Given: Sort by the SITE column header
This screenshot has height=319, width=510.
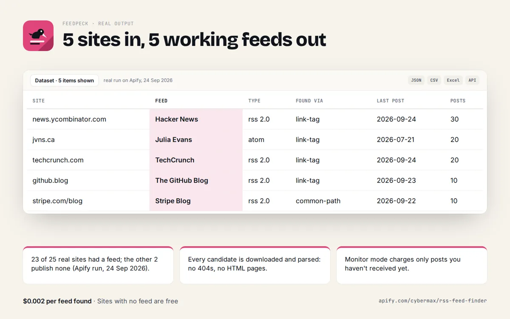Looking at the screenshot, I should click(39, 101).
